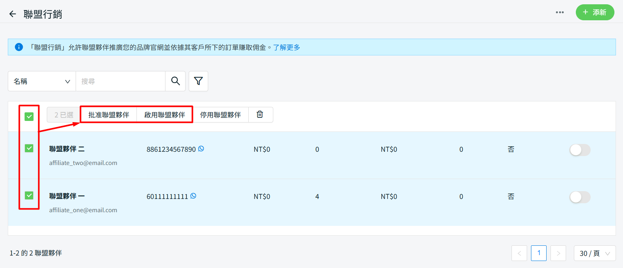623x268 pixels.
Task: Click WhatsApp icon next to 8861234567890
Action: pos(201,149)
